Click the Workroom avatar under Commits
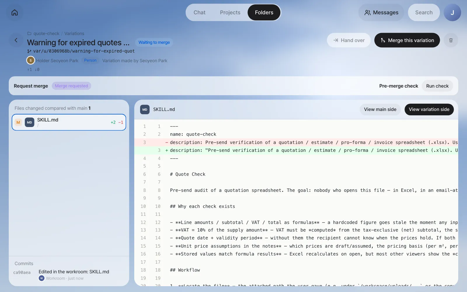 [41, 278]
